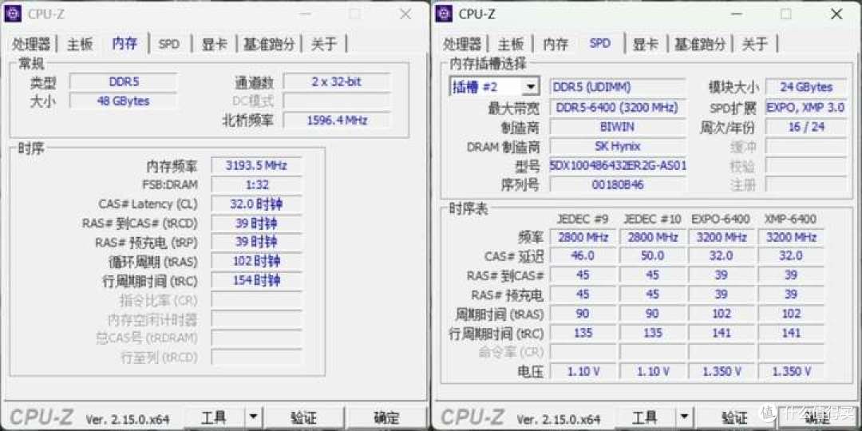Open 主板 tab in left CPU-Z window
This screenshot has width=862, height=431.
pyautogui.click(x=81, y=44)
